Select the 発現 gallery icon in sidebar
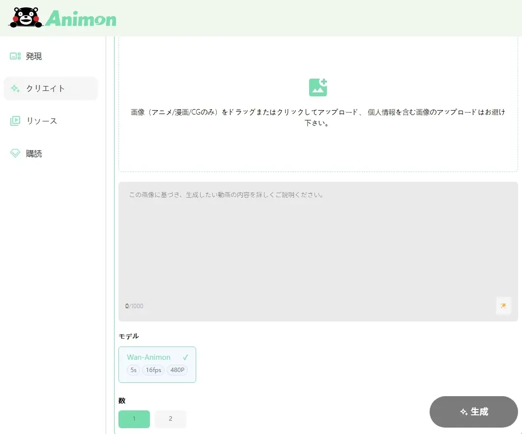 tap(14, 56)
